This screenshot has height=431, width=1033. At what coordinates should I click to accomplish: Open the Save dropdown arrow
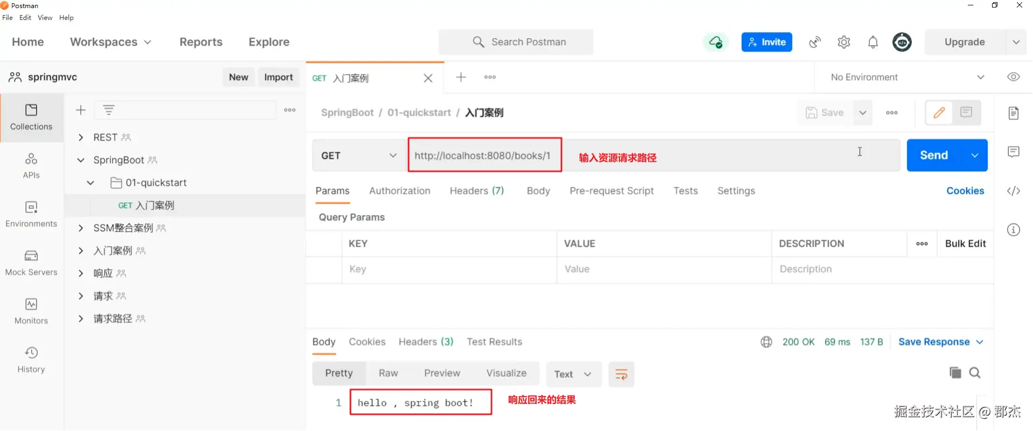tap(863, 113)
